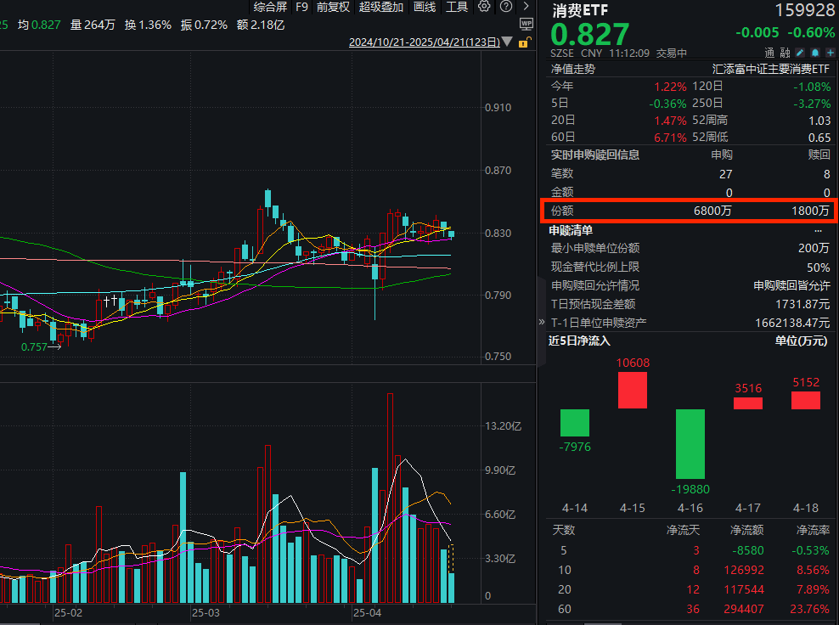Enable 超级叠加 overlay mode
This screenshot has width=839, height=625.
pos(380,8)
